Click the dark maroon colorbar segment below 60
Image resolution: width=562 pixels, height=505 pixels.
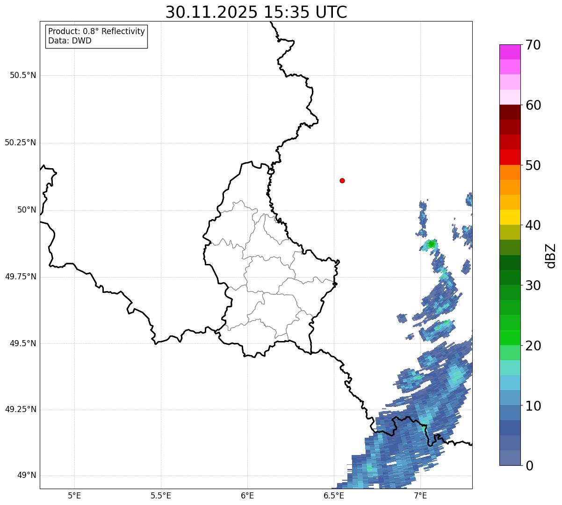point(510,112)
